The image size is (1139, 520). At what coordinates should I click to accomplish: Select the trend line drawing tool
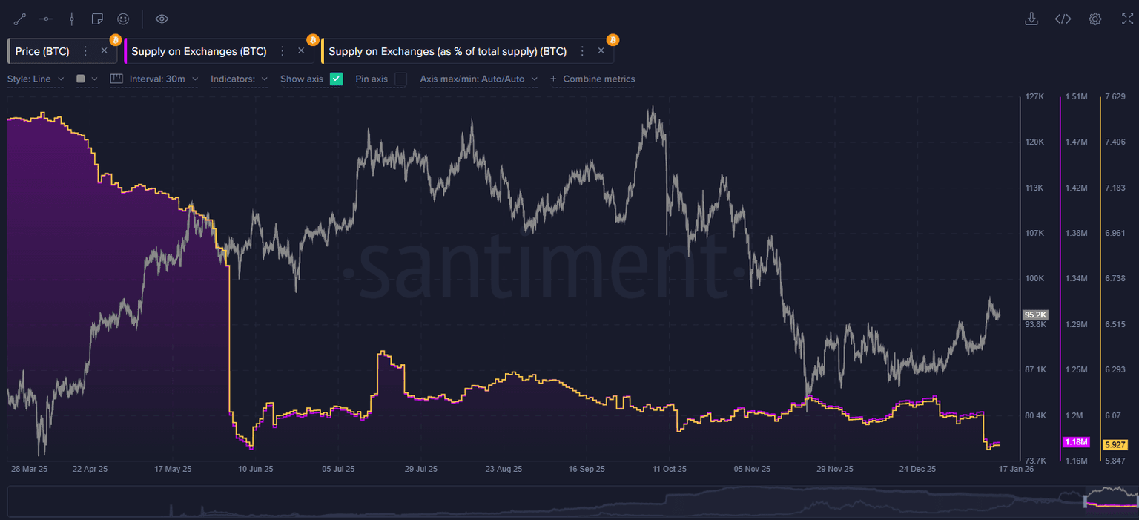pyautogui.click(x=20, y=19)
